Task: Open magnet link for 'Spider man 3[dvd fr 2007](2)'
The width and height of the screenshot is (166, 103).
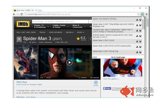Action: click(140, 20)
